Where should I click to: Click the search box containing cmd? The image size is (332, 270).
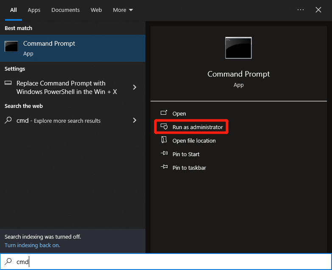[x=166, y=262]
